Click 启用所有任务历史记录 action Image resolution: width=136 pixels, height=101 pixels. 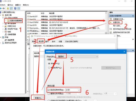tap(121, 32)
